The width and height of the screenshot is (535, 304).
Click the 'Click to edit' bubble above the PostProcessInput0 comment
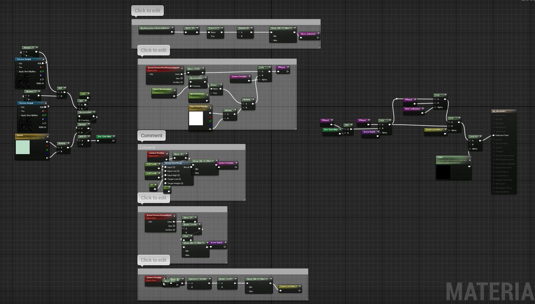click(x=153, y=50)
